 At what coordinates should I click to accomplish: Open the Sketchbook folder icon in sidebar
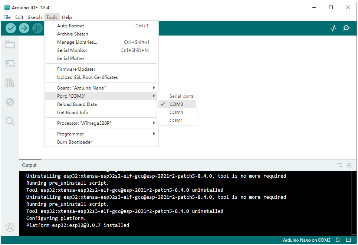tap(10, 44)
